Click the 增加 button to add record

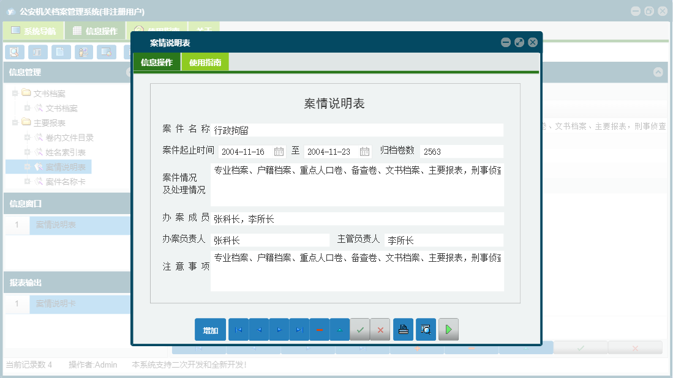pos(210,329)
